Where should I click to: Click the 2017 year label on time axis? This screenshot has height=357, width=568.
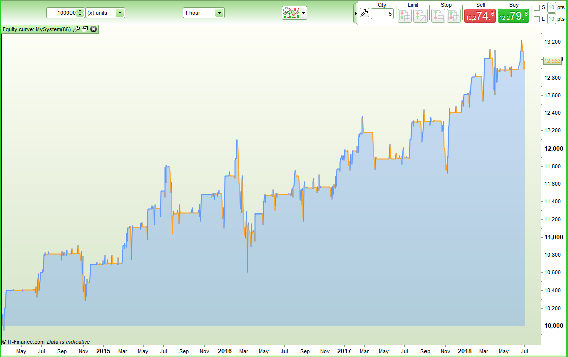(344, 351)
